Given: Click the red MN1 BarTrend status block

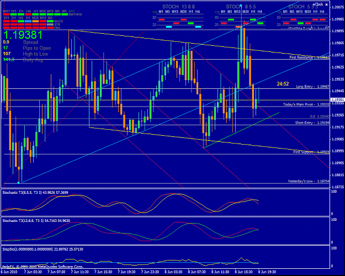Looking at the screenshot, I should pos(7,14).
